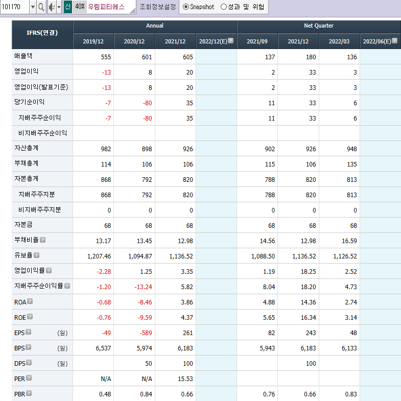Open help icon next to 2022/12(E) header

pyautogui.click(x=231, y=41)
